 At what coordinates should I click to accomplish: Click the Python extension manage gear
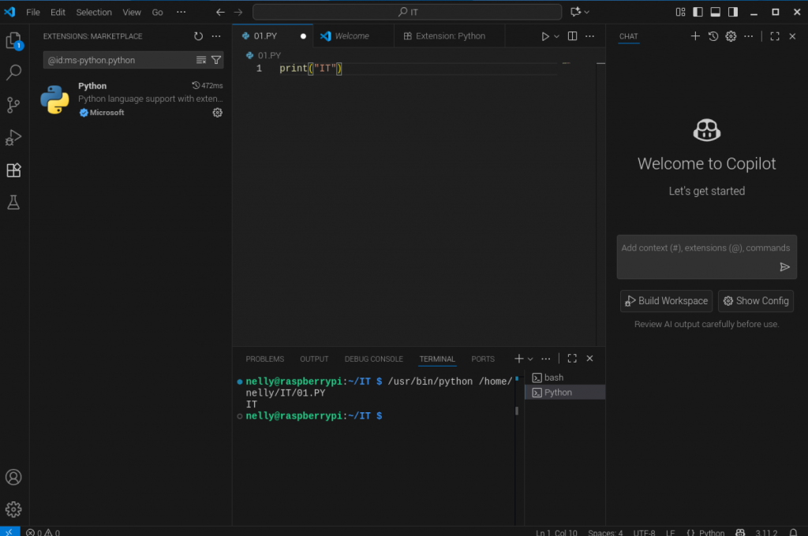(218, 113)
